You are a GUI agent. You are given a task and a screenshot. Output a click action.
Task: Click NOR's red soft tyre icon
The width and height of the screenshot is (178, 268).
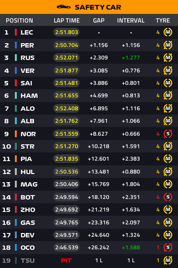pyautogui.click(x=168, y=134)
